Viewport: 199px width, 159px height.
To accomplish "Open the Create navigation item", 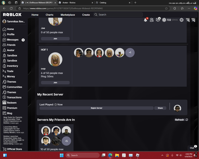I will click(86, 15).
